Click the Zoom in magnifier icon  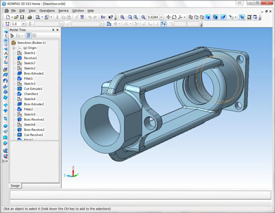coord(122,17)
